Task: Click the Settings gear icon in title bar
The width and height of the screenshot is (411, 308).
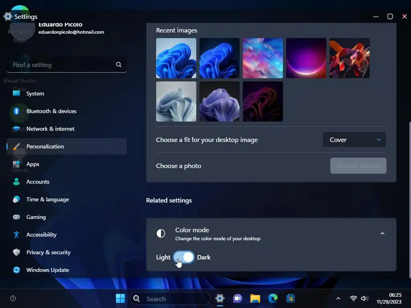Action: (8, 16)
